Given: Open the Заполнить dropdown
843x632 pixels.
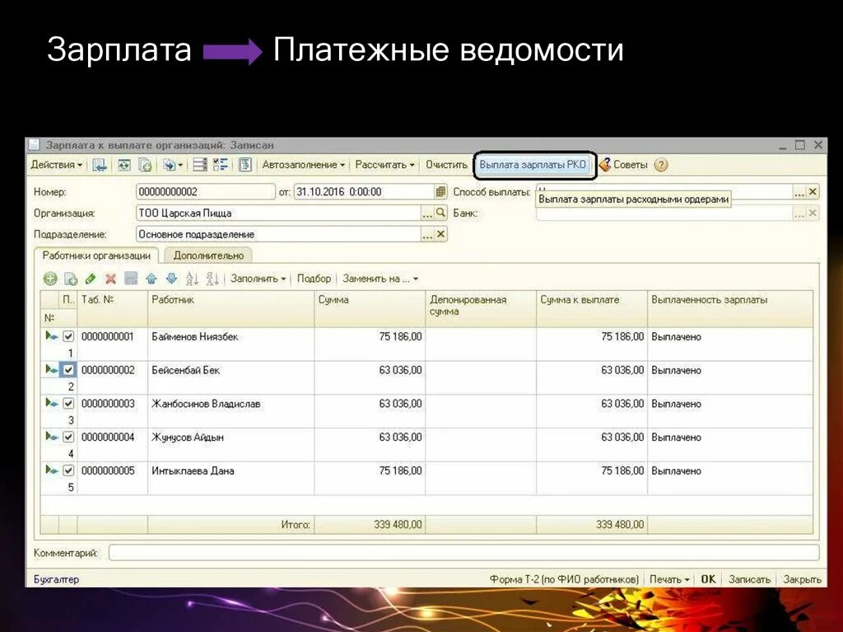Looking at the screenshot, I should (x=258, y=279).
